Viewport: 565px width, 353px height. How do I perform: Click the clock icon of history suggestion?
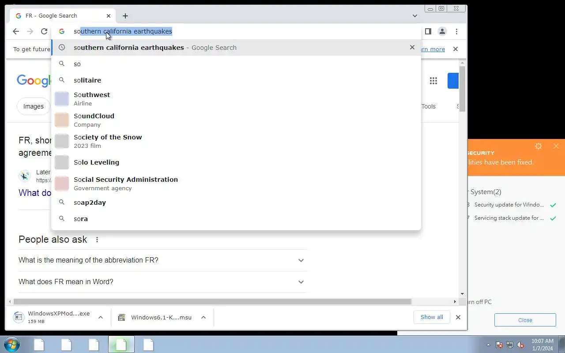click(62, 48)
